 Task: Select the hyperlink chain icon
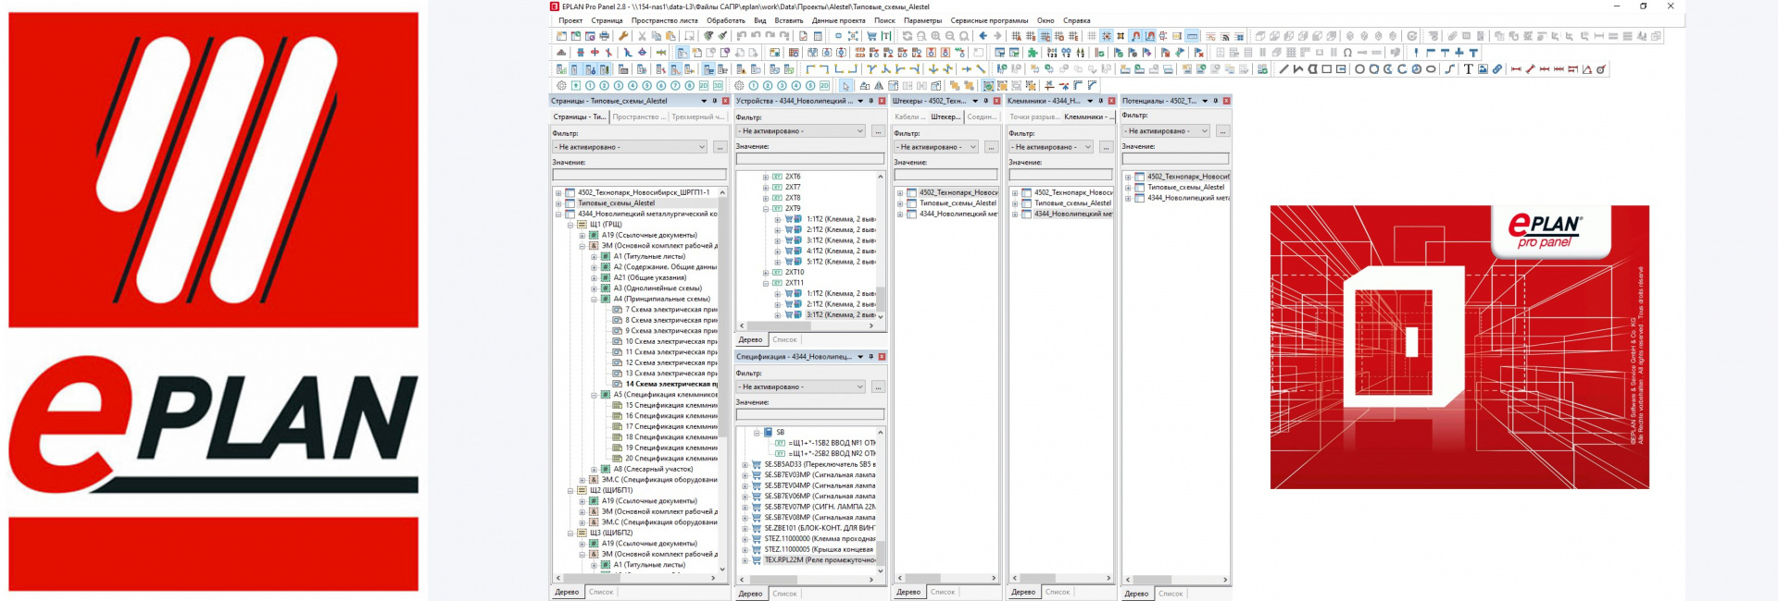coord(1497,69)
